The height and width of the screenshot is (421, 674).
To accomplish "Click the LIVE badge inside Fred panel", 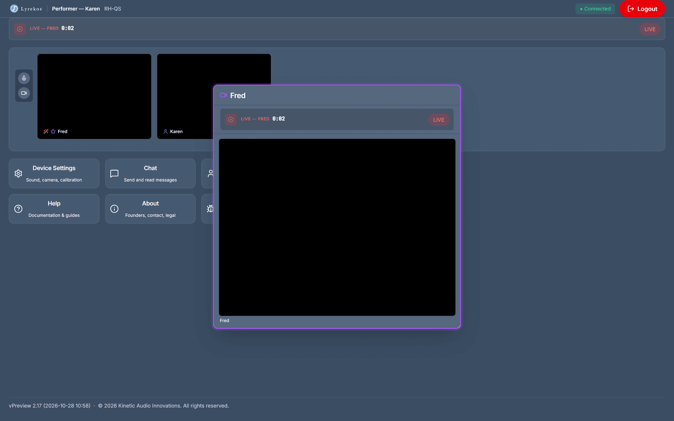I will (x=439, y=120).
